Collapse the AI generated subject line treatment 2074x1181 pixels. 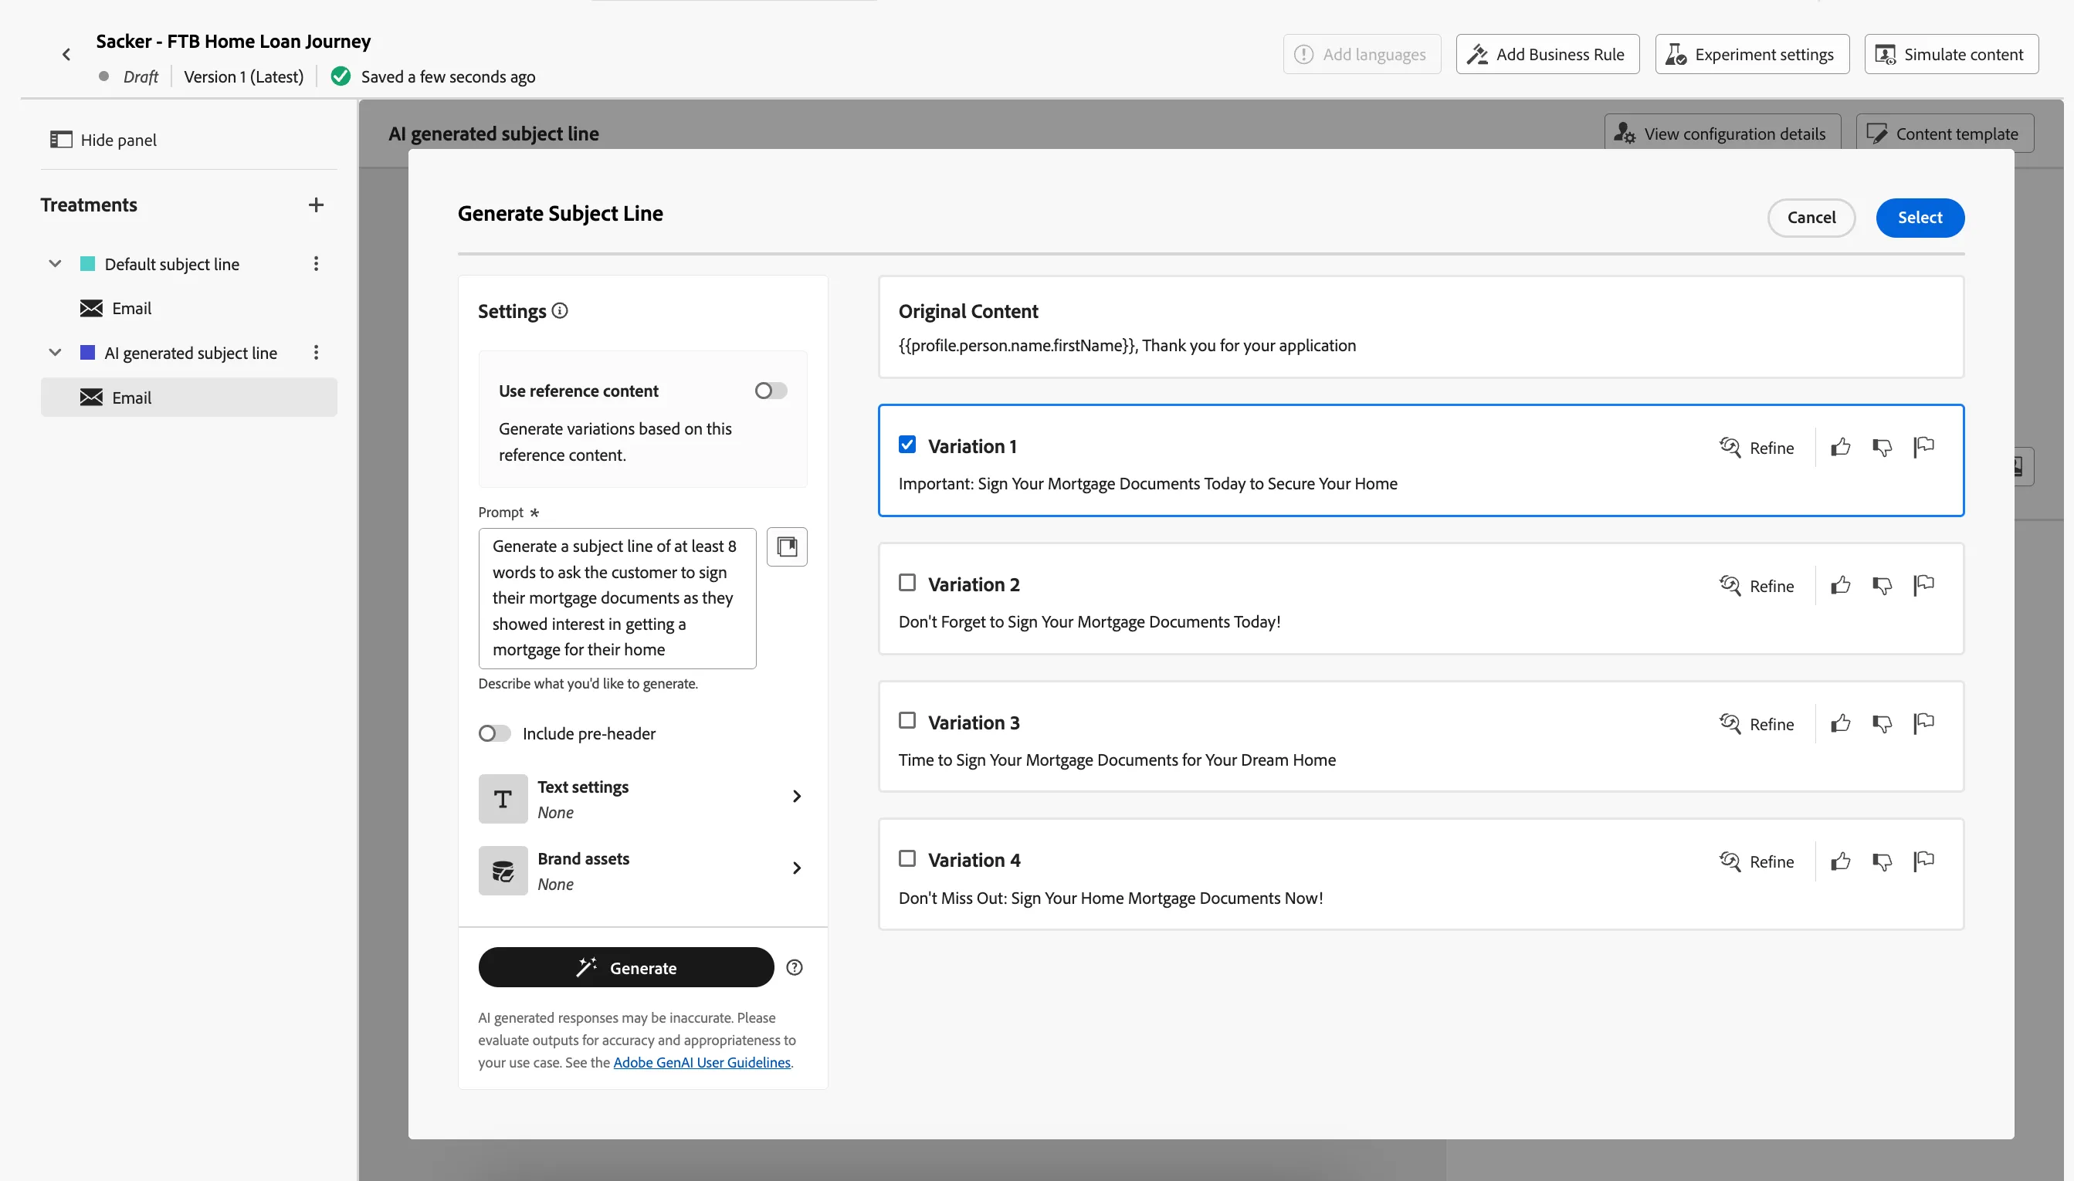coord(55,353)
